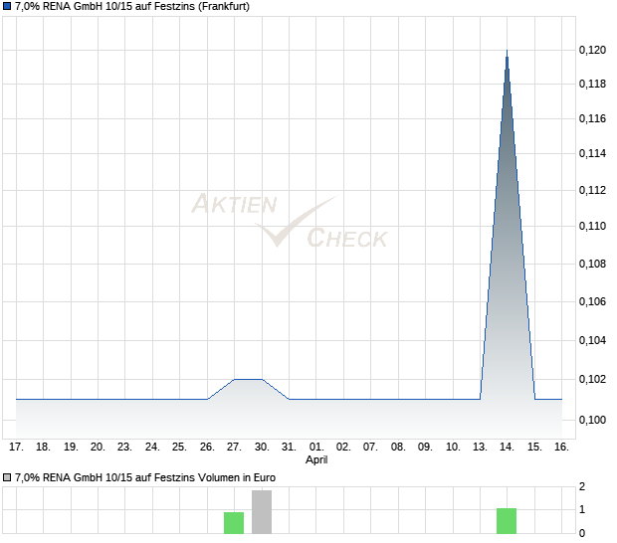
Task: Click the 'April' month label under the x-axis
Action: click(x=316, y=459)
